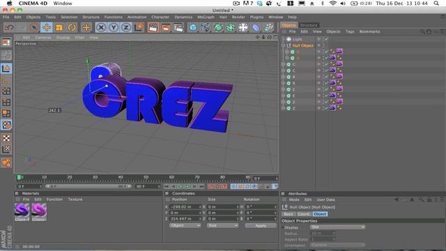Click the Go to End button
Viewport: 446px width, 251px height.
tap(201, 186)
